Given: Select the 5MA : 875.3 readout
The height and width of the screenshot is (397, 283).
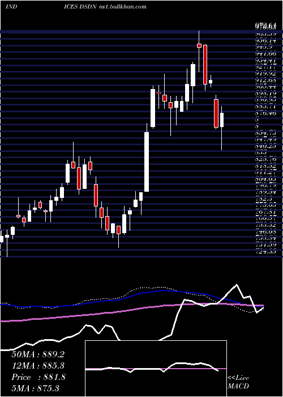Looking at the screenshot, I should point(35,388).
